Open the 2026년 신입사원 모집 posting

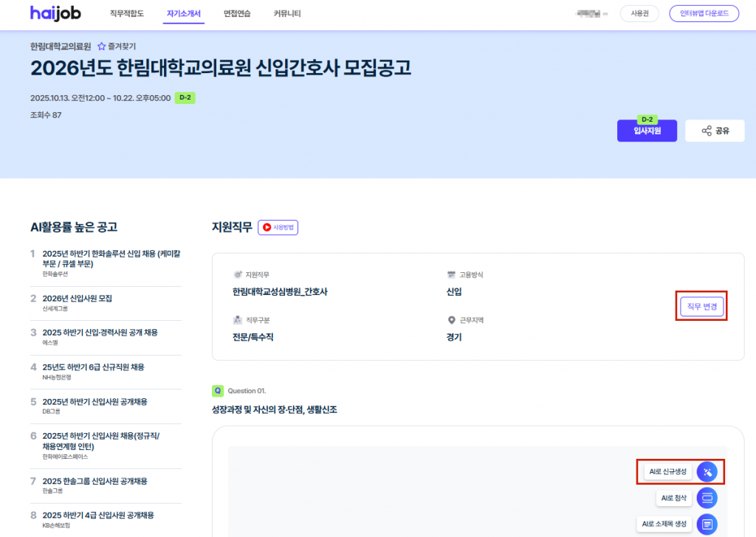pos(78,299)
